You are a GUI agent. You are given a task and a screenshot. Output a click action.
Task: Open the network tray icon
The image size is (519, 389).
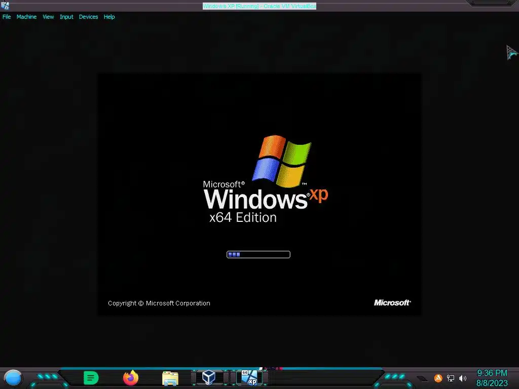tap(451, 378)
